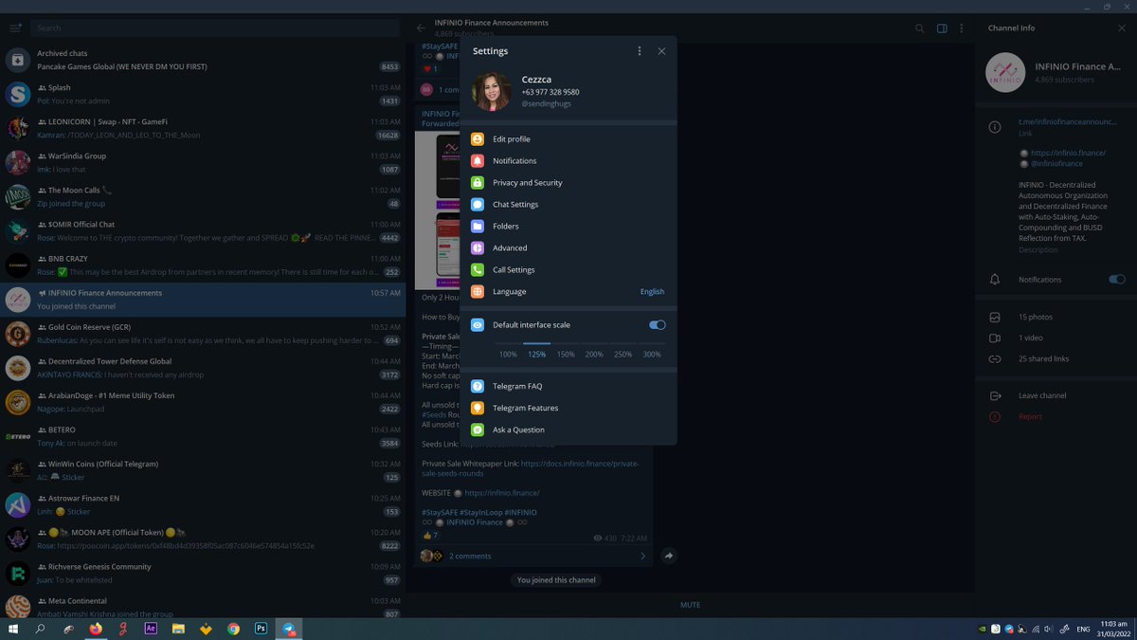Open Decentralized Tower Defense Global chat
Viewport: 1137px width, 640px height.
pyautogui.click(x=203, y=368)
